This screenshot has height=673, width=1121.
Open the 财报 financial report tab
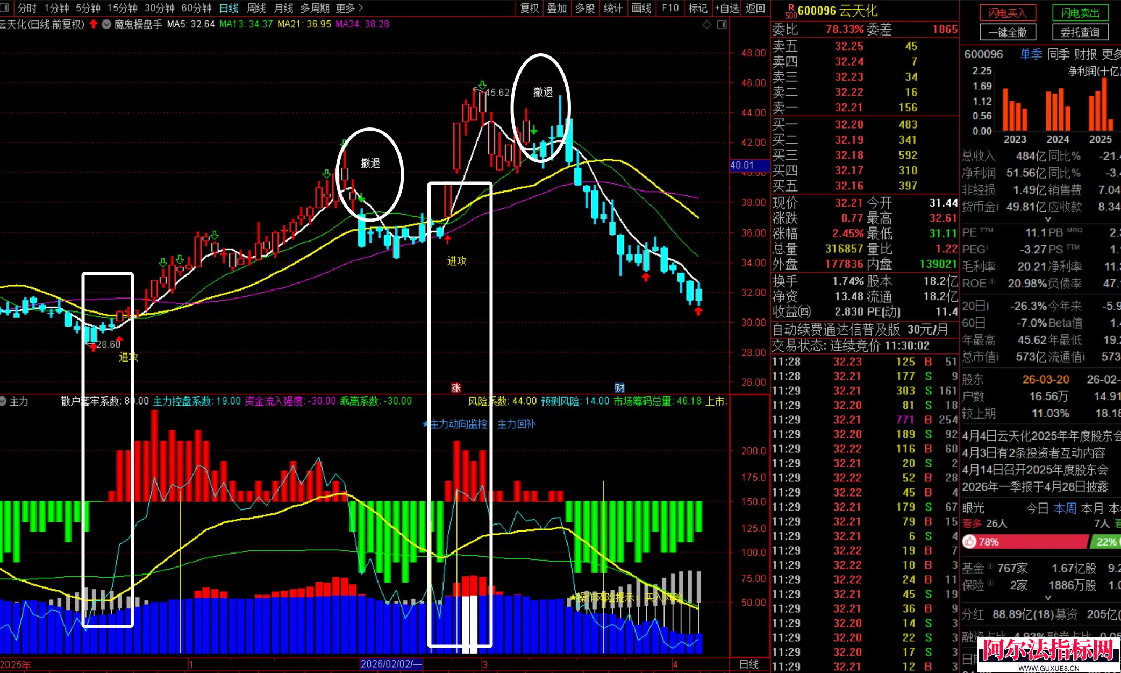(1085, 54)
